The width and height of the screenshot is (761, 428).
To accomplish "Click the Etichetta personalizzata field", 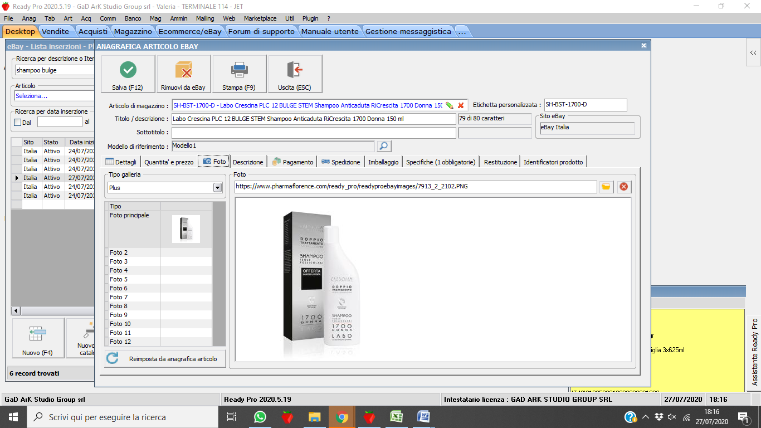I will [586, 105].
